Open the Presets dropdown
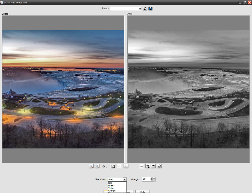This screenshot has width=252, height=193. [x=140, y=9]
